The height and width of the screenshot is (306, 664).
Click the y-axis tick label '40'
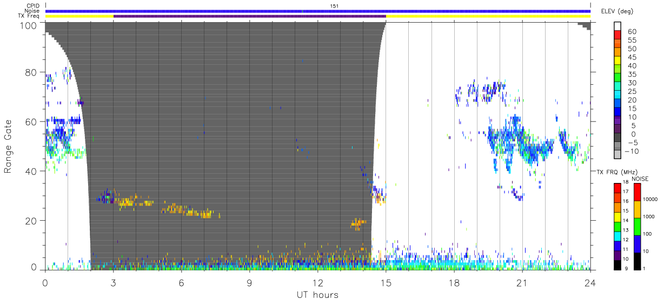pos(31,172)
